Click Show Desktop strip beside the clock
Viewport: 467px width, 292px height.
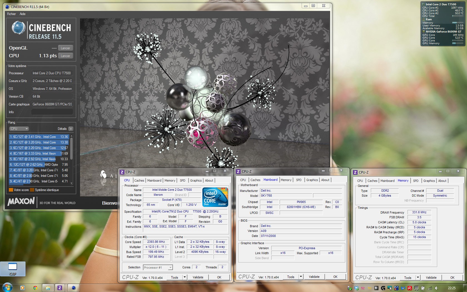[x=465, y=288]
